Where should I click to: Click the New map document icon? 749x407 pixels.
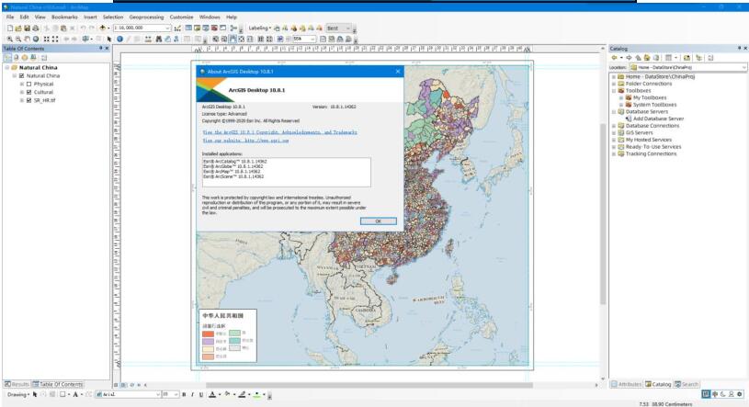tap(10, 28)
